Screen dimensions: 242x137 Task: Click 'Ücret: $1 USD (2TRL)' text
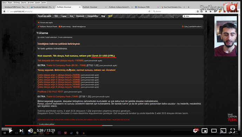coord(103,56)
